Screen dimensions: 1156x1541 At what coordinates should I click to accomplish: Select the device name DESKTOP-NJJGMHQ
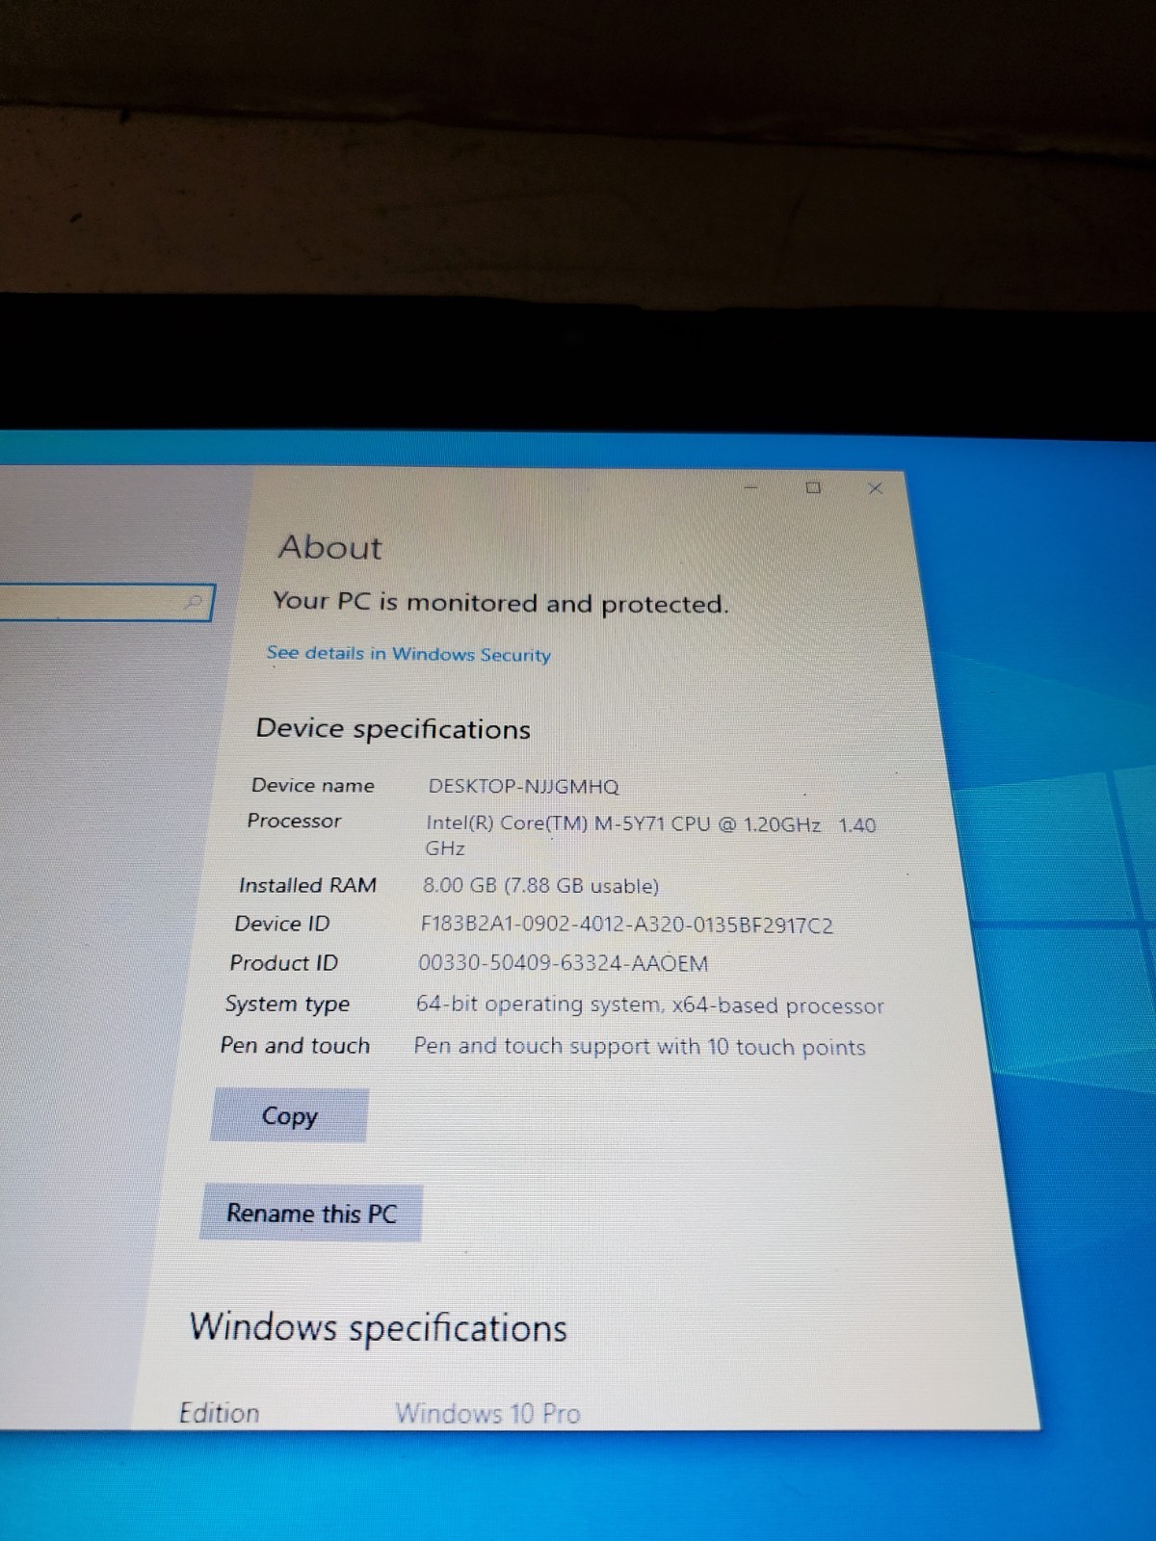pyautogui.click(x=523, y=787)
